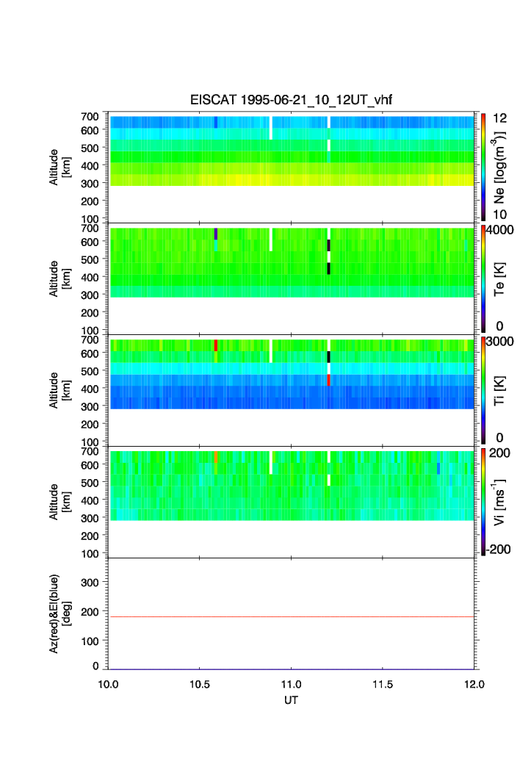Click the white gap in Ne panel near 10.9 UT
Screen dimensions: 520x781
(271, 127)
